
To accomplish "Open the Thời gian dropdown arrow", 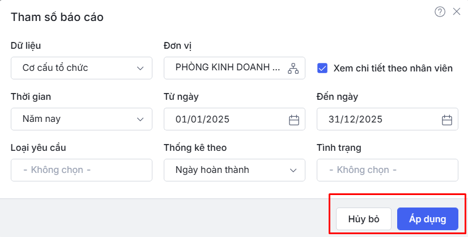I will click(141, 120).
